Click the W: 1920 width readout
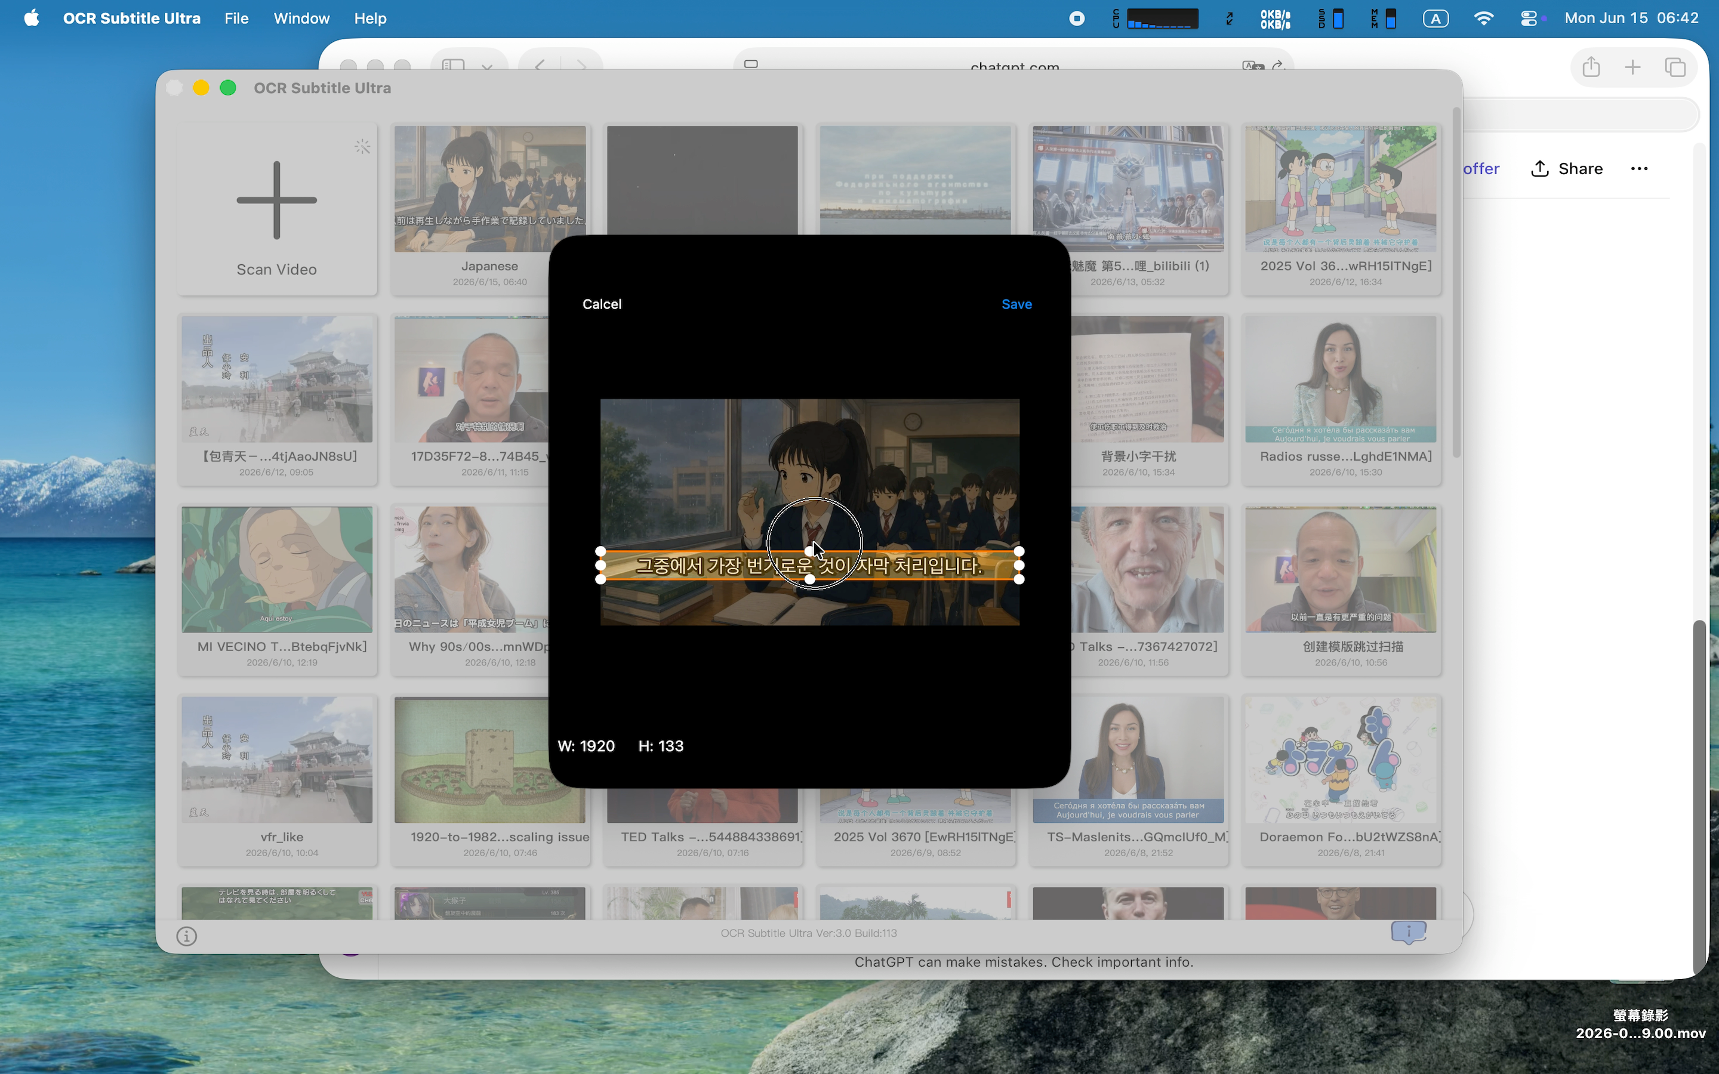This screenshot has width=1719, height=1074. [586, 746]
